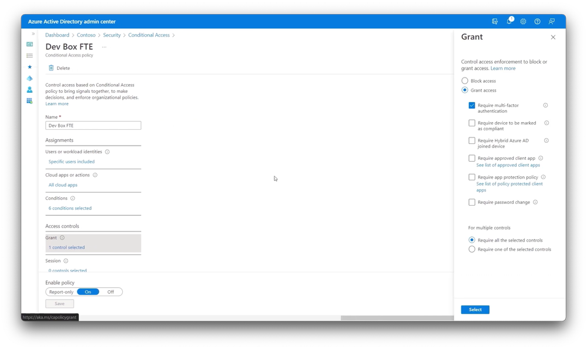This screenshot has height=349, width=587.
Task: Click the Name input field
Action: pyautogui.click(x=93, y=126)
